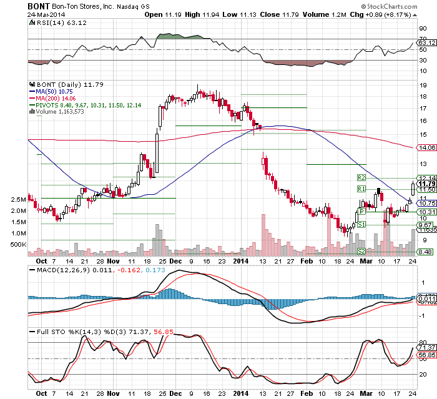This screenshot has height=399, width=437.
Task: Click the 500K volume axis label
Action: click(x=18, y=245)
